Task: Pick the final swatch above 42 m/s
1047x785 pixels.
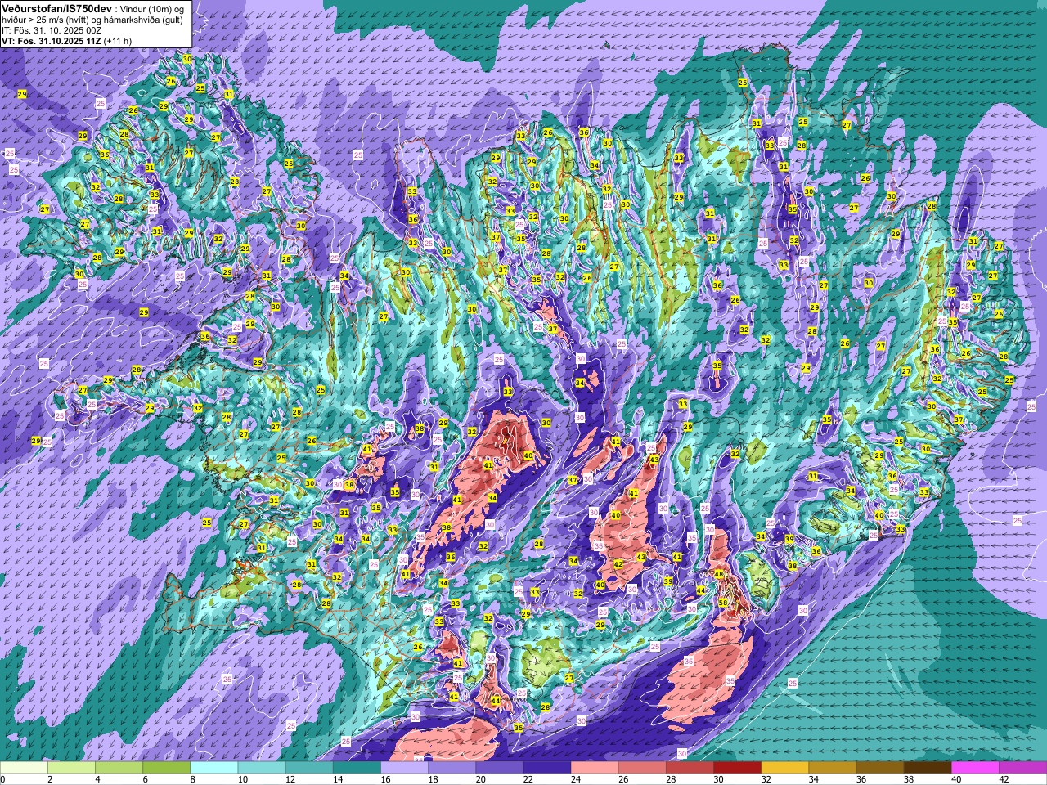Action: click(x=1023, y=768)
